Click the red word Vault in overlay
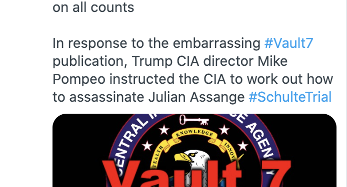Screen dimensions: 347x187 coord(171,175)
